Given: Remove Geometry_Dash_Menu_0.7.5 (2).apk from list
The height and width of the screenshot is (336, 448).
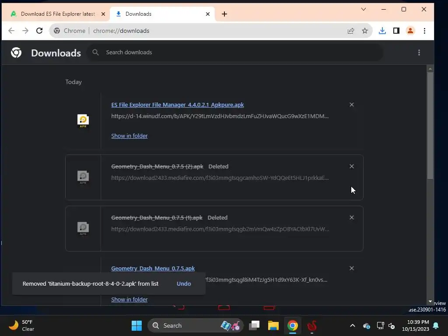Looking at the screenshot, I should point(352,166).
